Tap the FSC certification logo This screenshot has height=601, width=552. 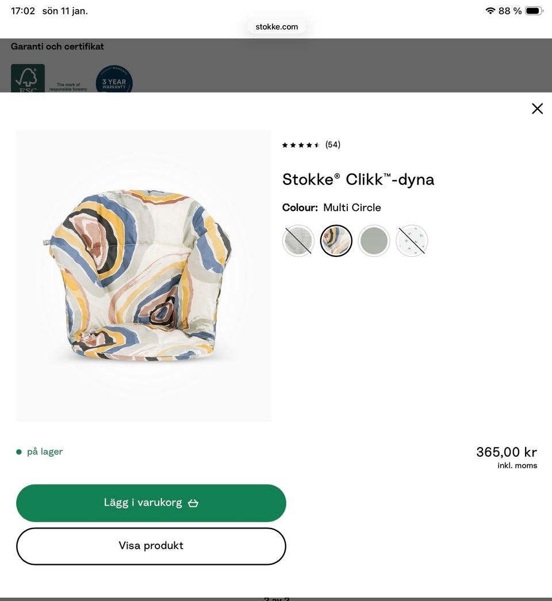[28, 79]
